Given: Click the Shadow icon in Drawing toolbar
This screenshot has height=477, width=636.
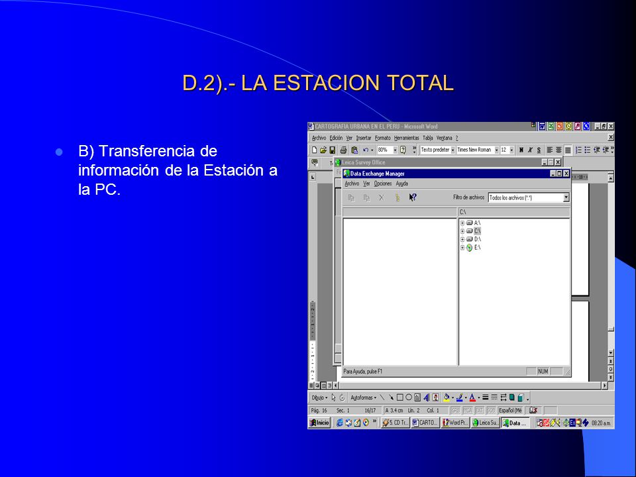Looking at the screenshot, I should point(512,397).
